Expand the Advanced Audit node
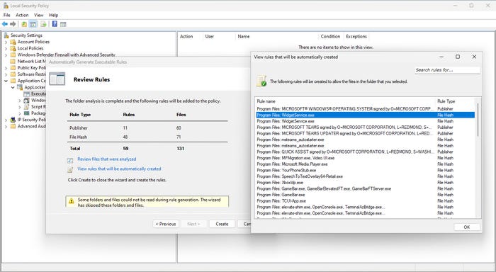The height and width of the screenshot is (272, 496). click(6, 126)
